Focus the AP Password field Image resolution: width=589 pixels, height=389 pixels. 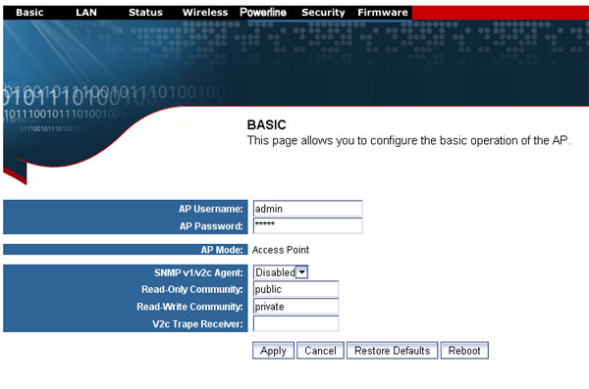point(307,225)
